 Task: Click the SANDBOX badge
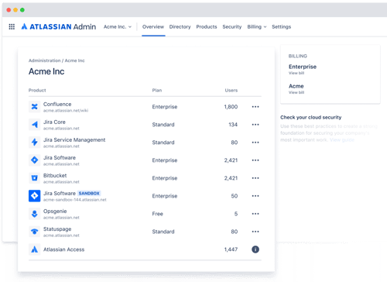[89, 193]
